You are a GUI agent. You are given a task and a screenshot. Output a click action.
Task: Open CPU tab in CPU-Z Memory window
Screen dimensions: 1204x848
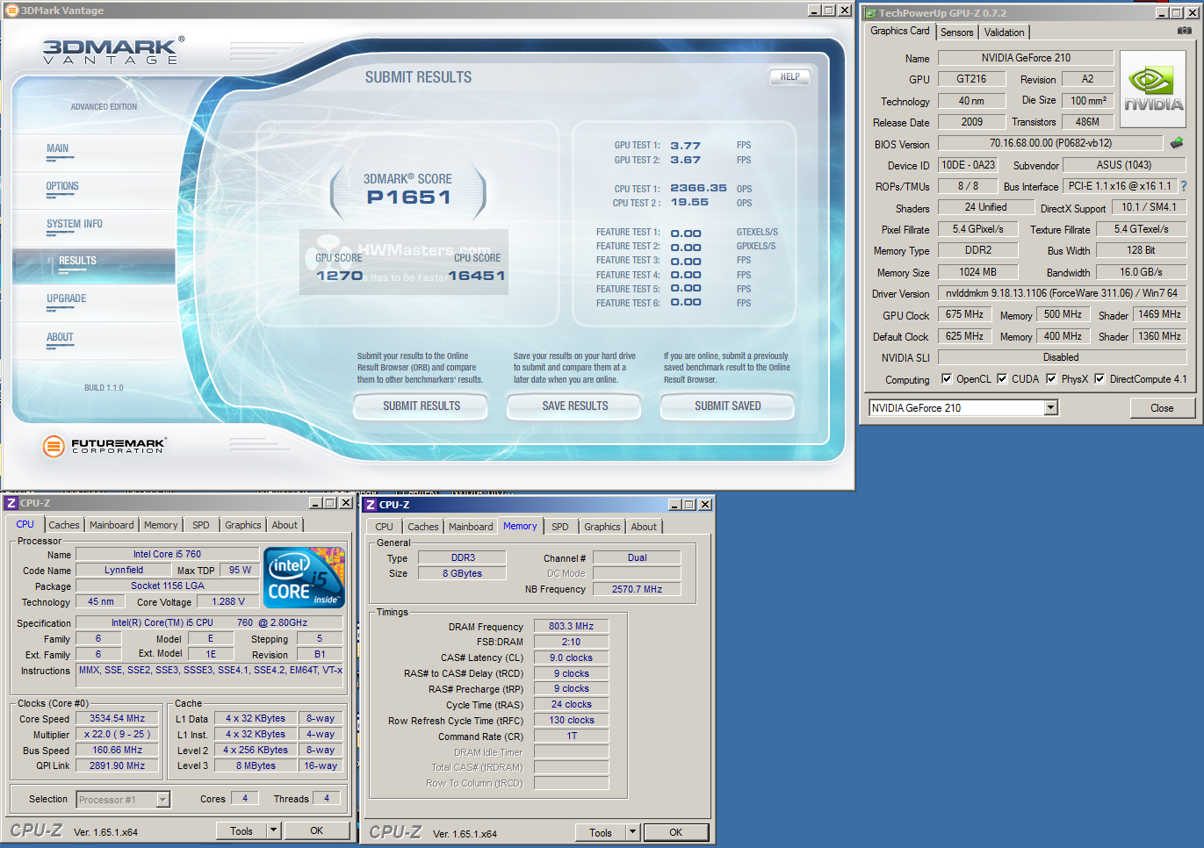(x=384, y=527)
